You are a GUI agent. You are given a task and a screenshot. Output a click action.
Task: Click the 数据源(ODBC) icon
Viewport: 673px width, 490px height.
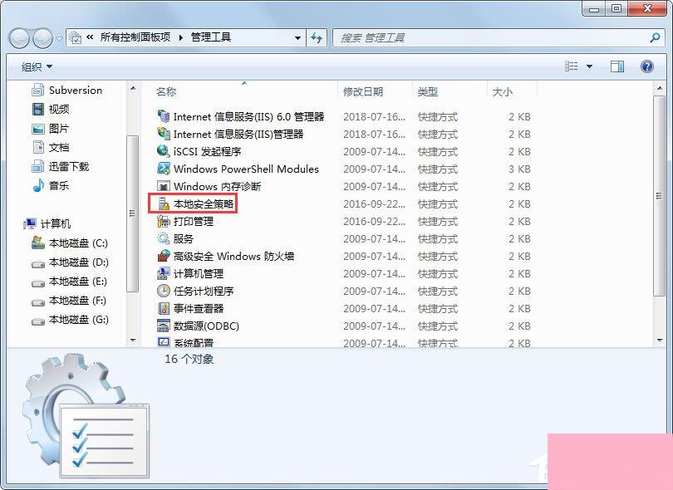pos(163,326)
